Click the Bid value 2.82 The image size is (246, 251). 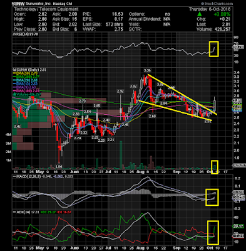coord(73,24)
